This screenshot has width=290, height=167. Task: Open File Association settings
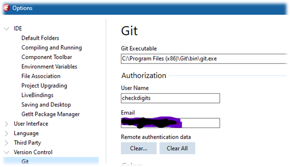pyautogui.click(x=41, y=76)
